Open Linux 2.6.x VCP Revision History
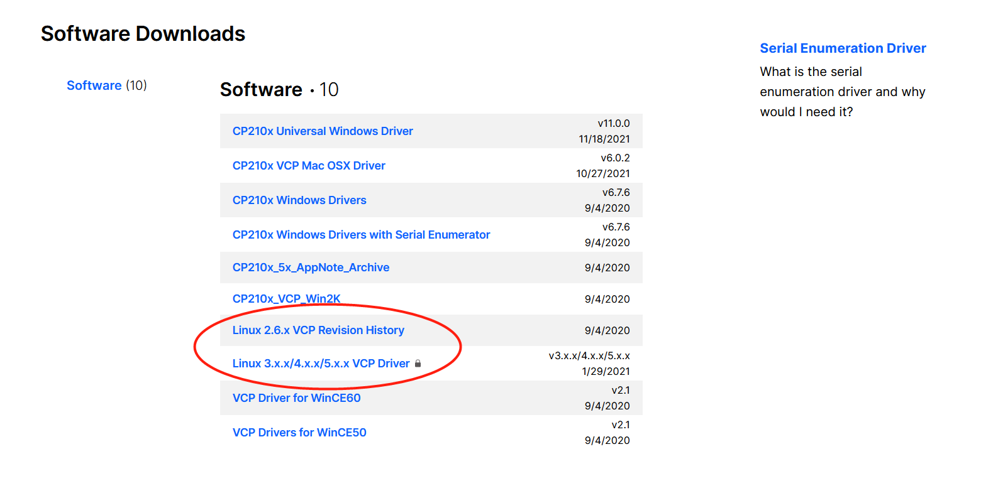 coord(318,330)
